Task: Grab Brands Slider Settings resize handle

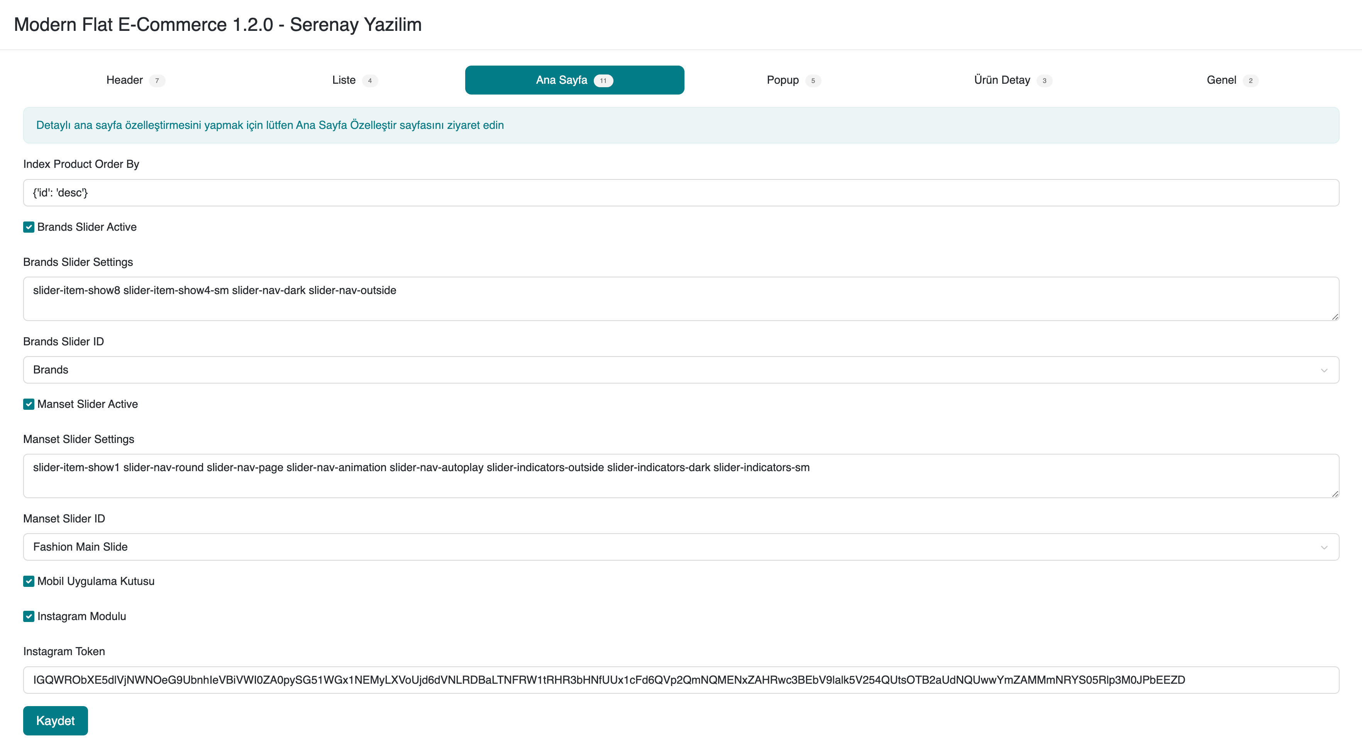Action: 1335,316
